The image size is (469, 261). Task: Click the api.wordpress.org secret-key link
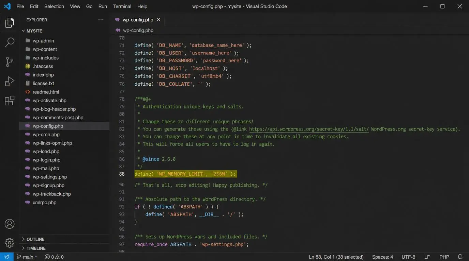[x=309, y=129]
